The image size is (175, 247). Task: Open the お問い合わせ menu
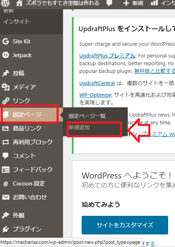click(30, 197)
